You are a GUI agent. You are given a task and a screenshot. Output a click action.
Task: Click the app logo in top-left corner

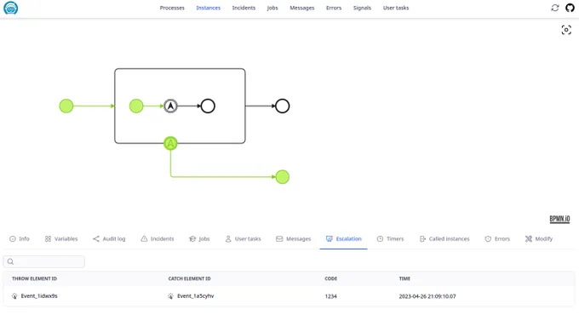[x=11, y=8]
